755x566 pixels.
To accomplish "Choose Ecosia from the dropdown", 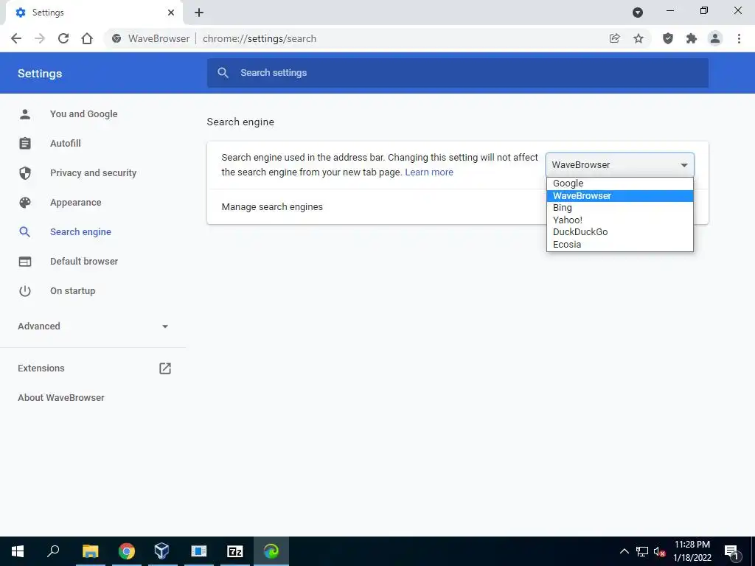I will tap(619, 245).
